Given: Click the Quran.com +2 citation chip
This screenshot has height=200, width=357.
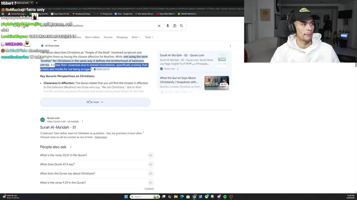Looking at the screenshot, I should [102, 69].
